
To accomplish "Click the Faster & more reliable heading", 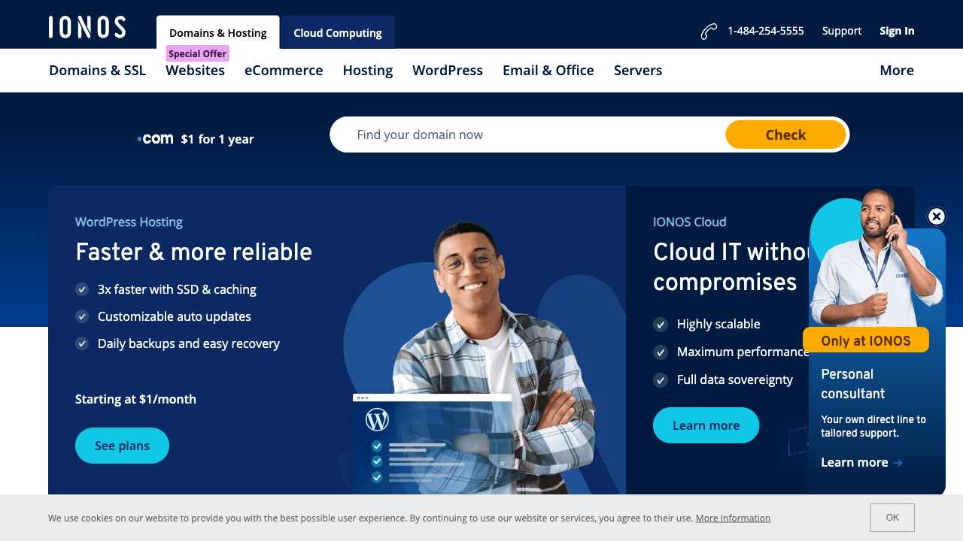I will point(193,252).
